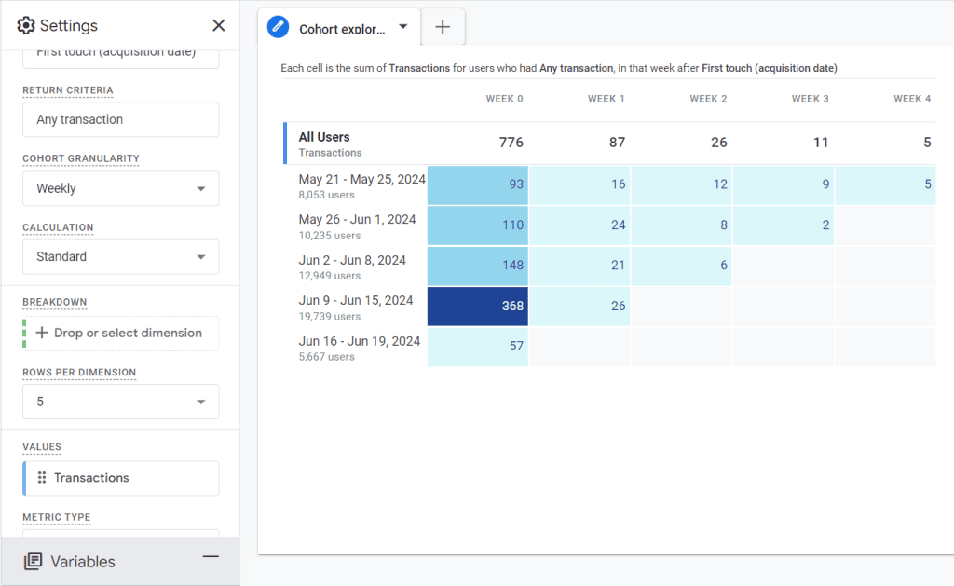The height and width of the screenshot is (586, 954).
Task: Click the drag handle on Transactions chip
Action: [x=42, y=478]
